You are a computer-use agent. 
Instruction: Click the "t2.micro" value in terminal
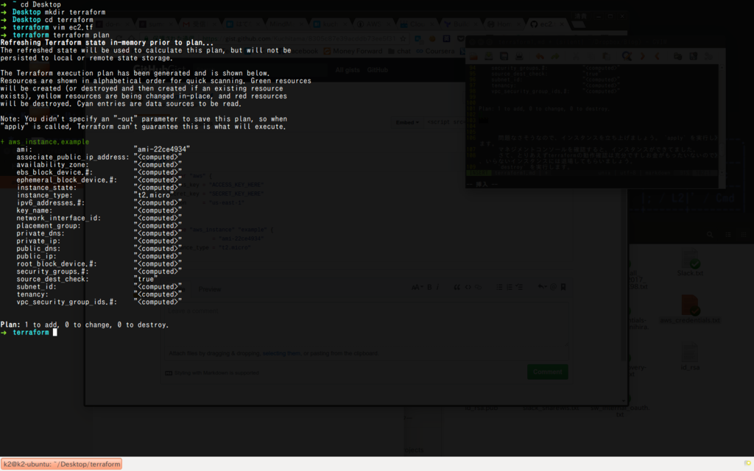(x=154, y=195)
